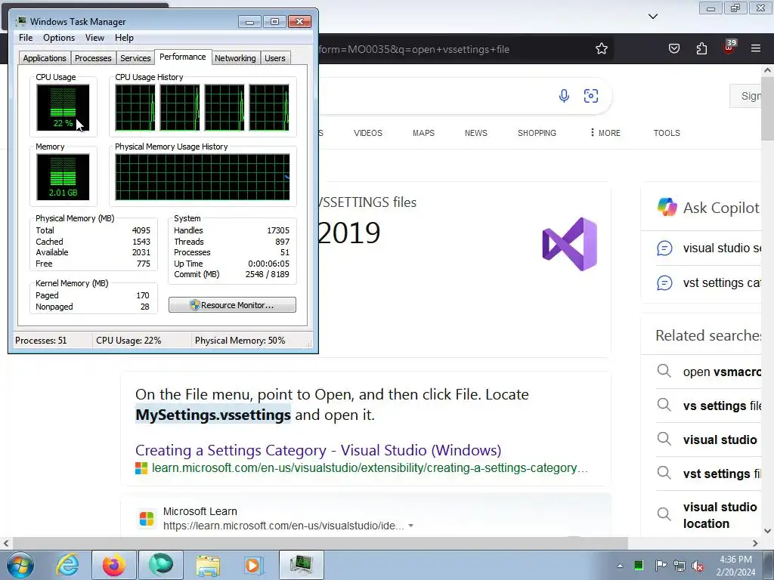The image size is (774, 580).
Task: Select the Performance tab
Action: (x=183, y=57)
